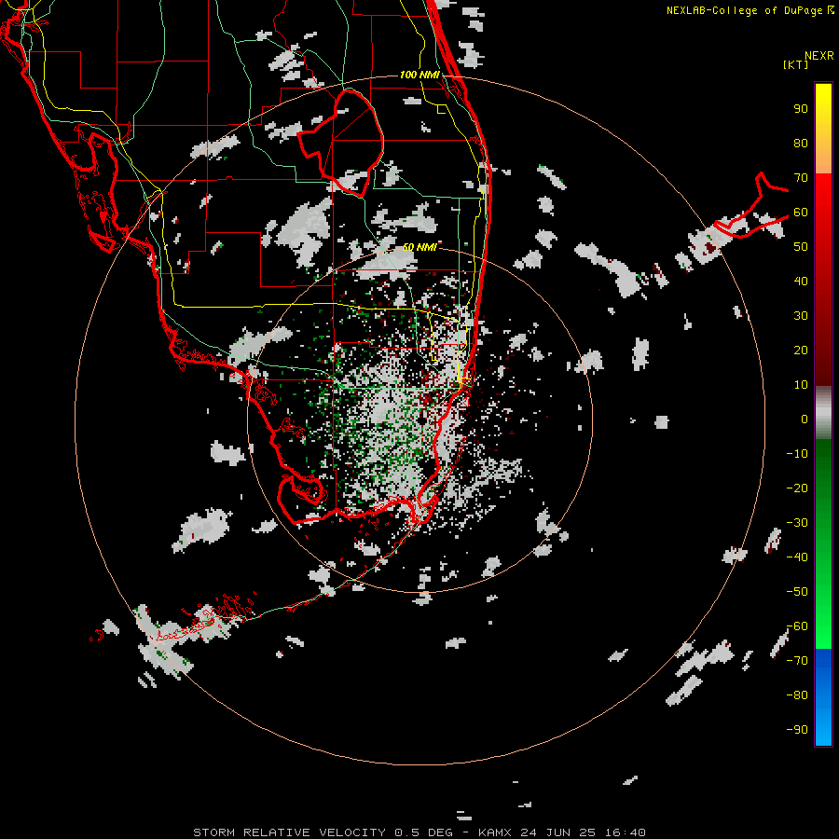Click the '-60' value on the velocity scale
The height and width of the screenshot is (839, 839).
797,626
